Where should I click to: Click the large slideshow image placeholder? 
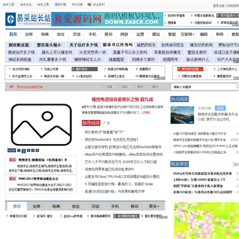point(41,124)
